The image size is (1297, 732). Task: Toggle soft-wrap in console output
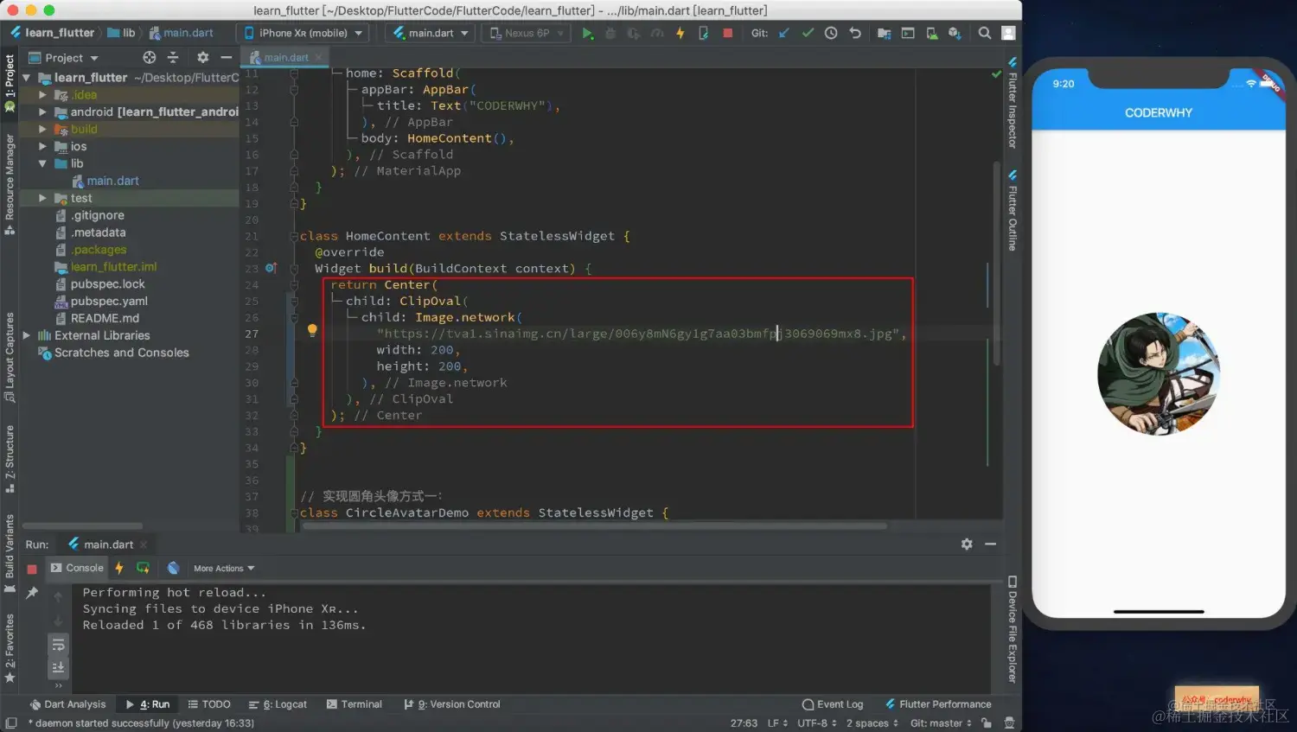pyautogui.click(x=58, y=645)
